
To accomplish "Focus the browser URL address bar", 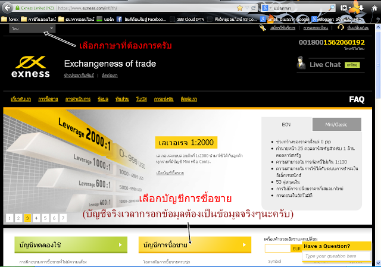I will click(146, 8).
